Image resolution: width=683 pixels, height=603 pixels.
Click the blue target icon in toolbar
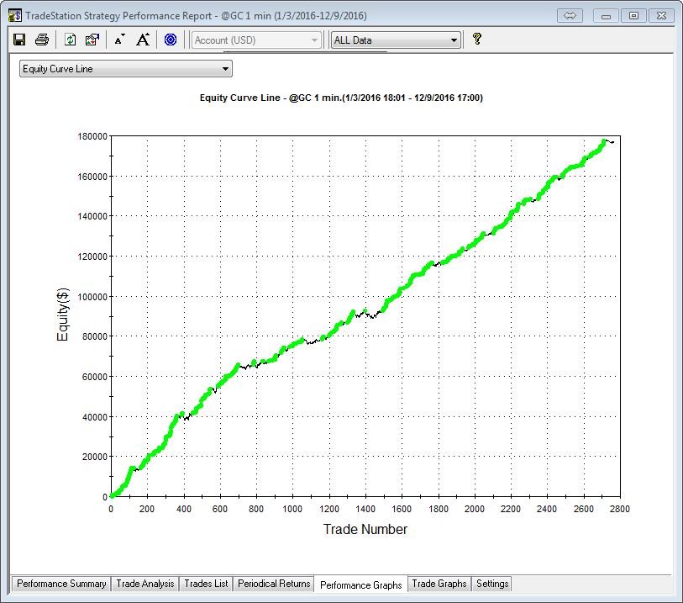tap(171, 40)
